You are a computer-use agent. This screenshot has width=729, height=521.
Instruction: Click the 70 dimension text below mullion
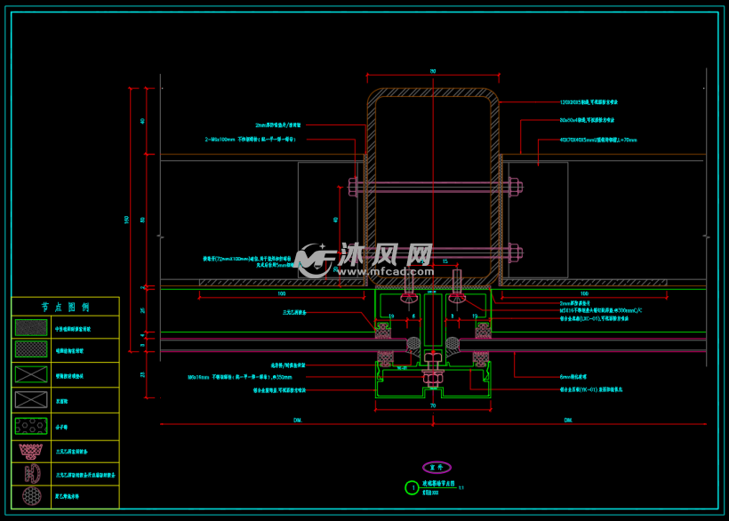pyautogui.click(x=433, y=405)
